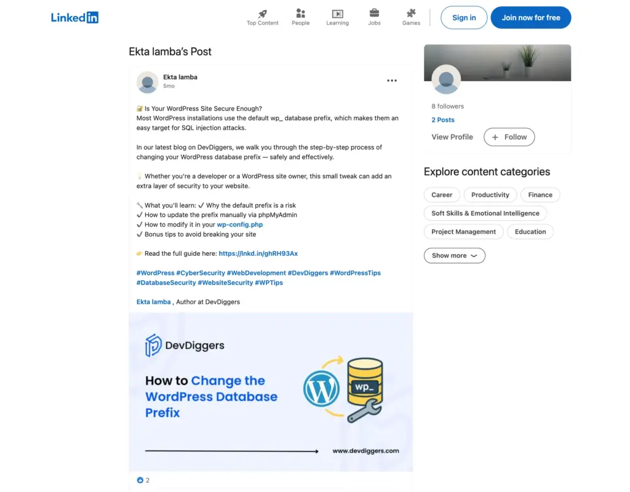This screenshot has width=630, height=492.
Task: Click the #WebDevelopment hashtag
Action: (257, 272)
